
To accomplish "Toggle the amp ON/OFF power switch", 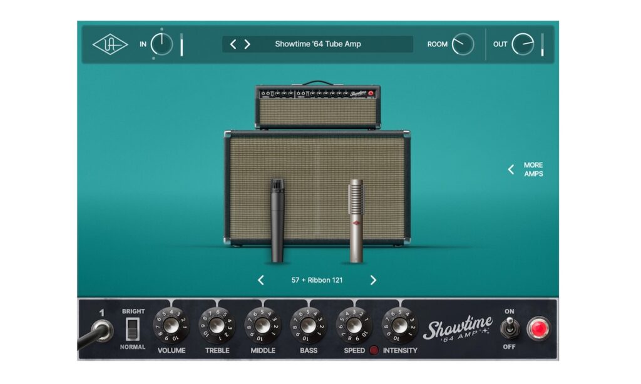I will (x=510, y=328).
